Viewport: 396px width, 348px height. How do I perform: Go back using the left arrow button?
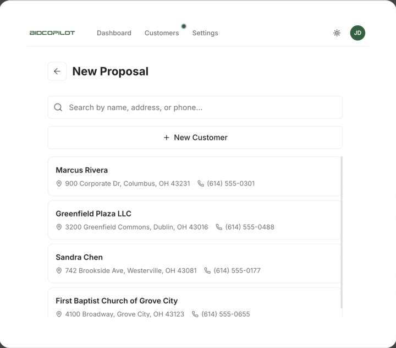click(x=57, y=72)
